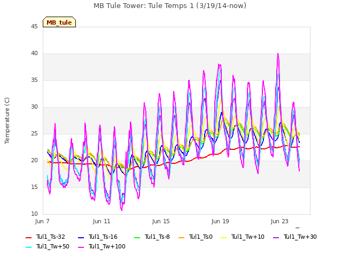Toggle the Tul1_Tw+10 legend entry
Image resolution: width=342 pixels, height=257 pixels.
(243, 237)
